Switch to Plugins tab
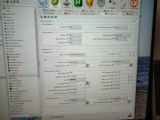The height and width of the screenshot is (120, 160). 130,14
